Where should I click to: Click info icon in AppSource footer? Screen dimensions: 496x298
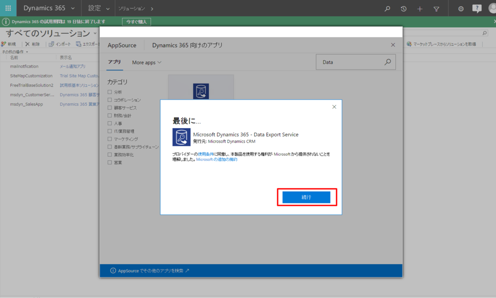(x=113, y=270)
